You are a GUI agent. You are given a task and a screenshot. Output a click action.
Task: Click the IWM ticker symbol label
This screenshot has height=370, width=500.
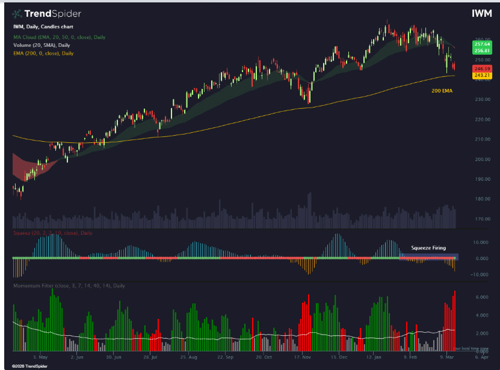pyautogui.click(x=483, y=13)
